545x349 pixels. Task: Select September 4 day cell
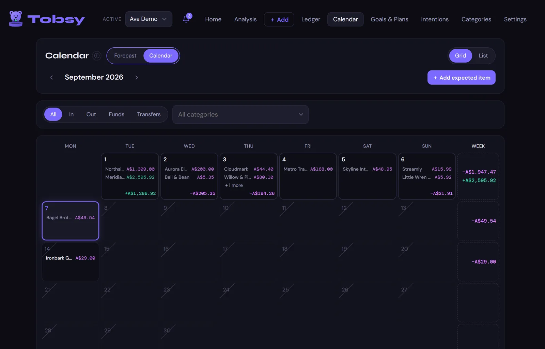308,176
